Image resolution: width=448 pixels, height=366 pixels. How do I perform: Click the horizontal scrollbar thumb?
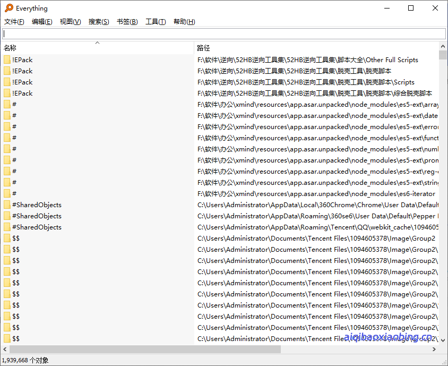click(145, 349)
